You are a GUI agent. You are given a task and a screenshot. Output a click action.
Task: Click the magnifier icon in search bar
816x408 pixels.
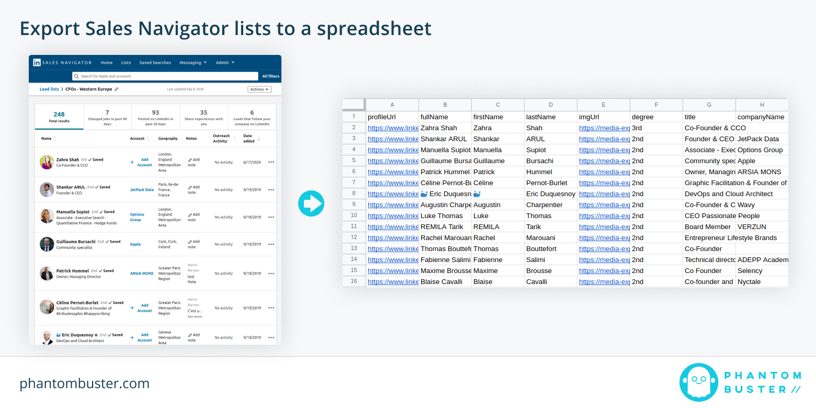pyautogui.click(x=76, y=76)
